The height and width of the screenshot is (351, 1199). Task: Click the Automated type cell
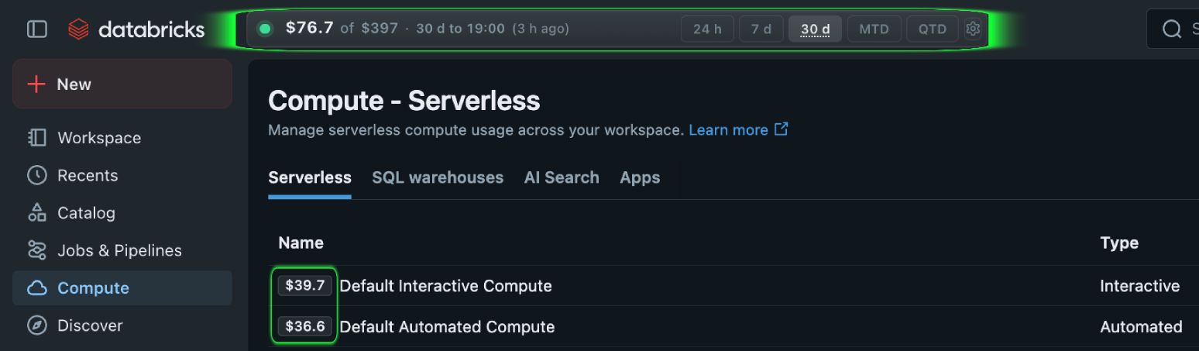pos(1141,326)
